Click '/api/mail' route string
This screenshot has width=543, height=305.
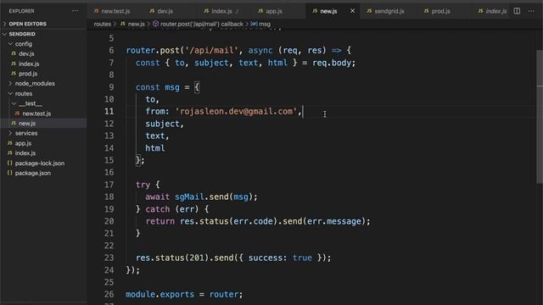point(211,51)
